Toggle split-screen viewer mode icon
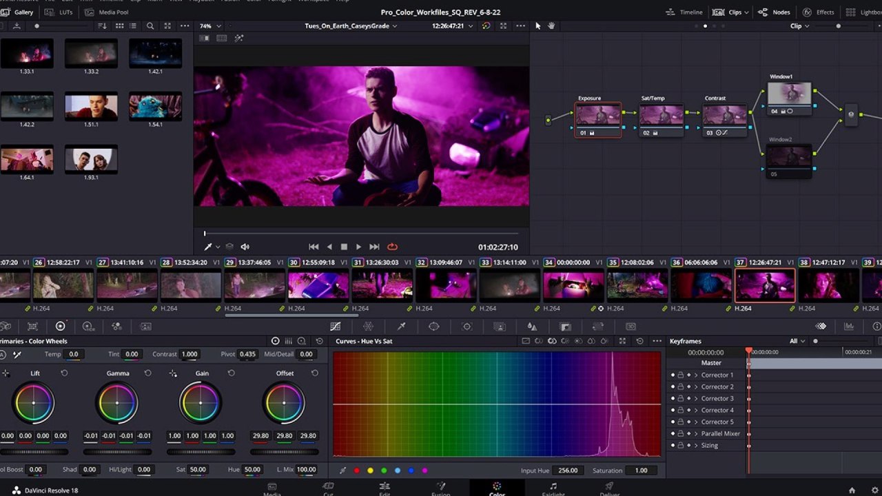 (222, 39)
